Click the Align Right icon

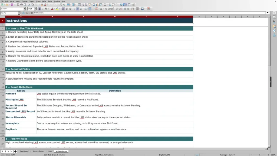click(x=70, y=9)
